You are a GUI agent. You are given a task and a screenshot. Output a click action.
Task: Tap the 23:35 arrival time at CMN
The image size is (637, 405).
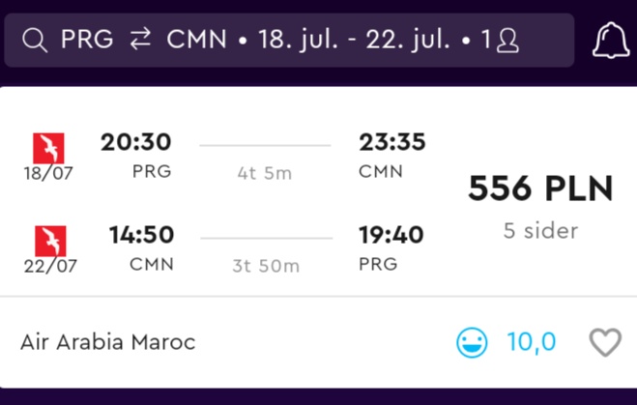(392, 142)
